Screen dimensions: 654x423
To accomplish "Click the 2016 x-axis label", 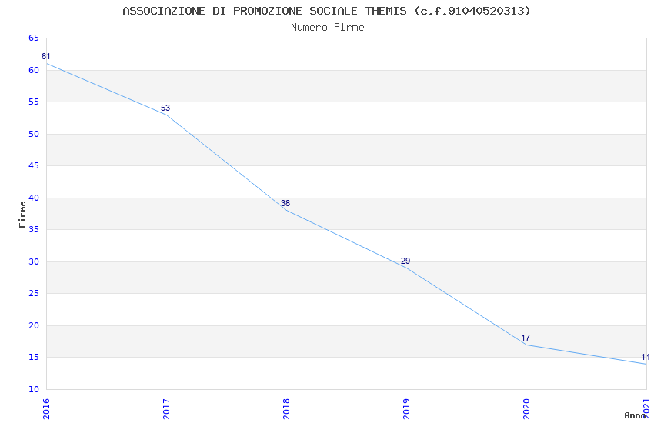I will click(x=46, y=409).
